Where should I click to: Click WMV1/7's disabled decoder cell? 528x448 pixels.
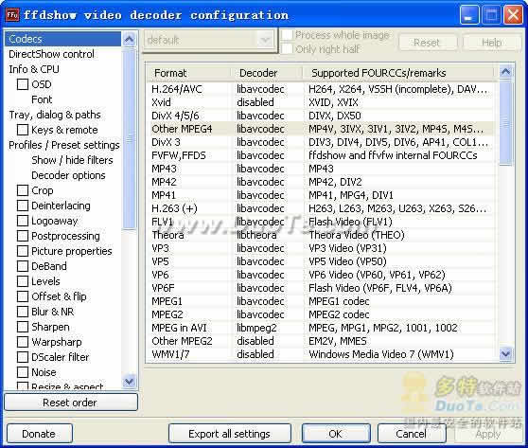pos(255,354)
